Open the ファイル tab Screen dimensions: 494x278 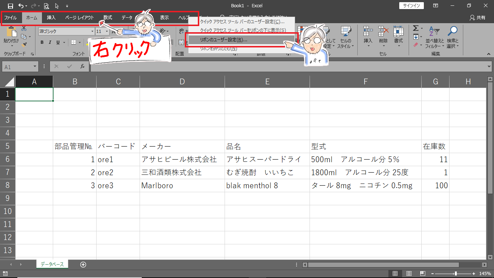pos(10,17)
